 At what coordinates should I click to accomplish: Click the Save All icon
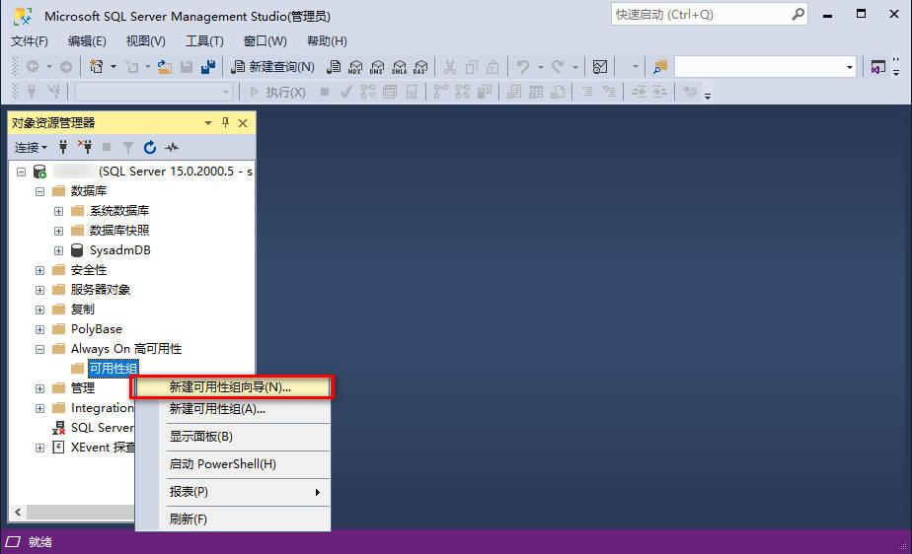pyautogui.click(x=208, y=67)
